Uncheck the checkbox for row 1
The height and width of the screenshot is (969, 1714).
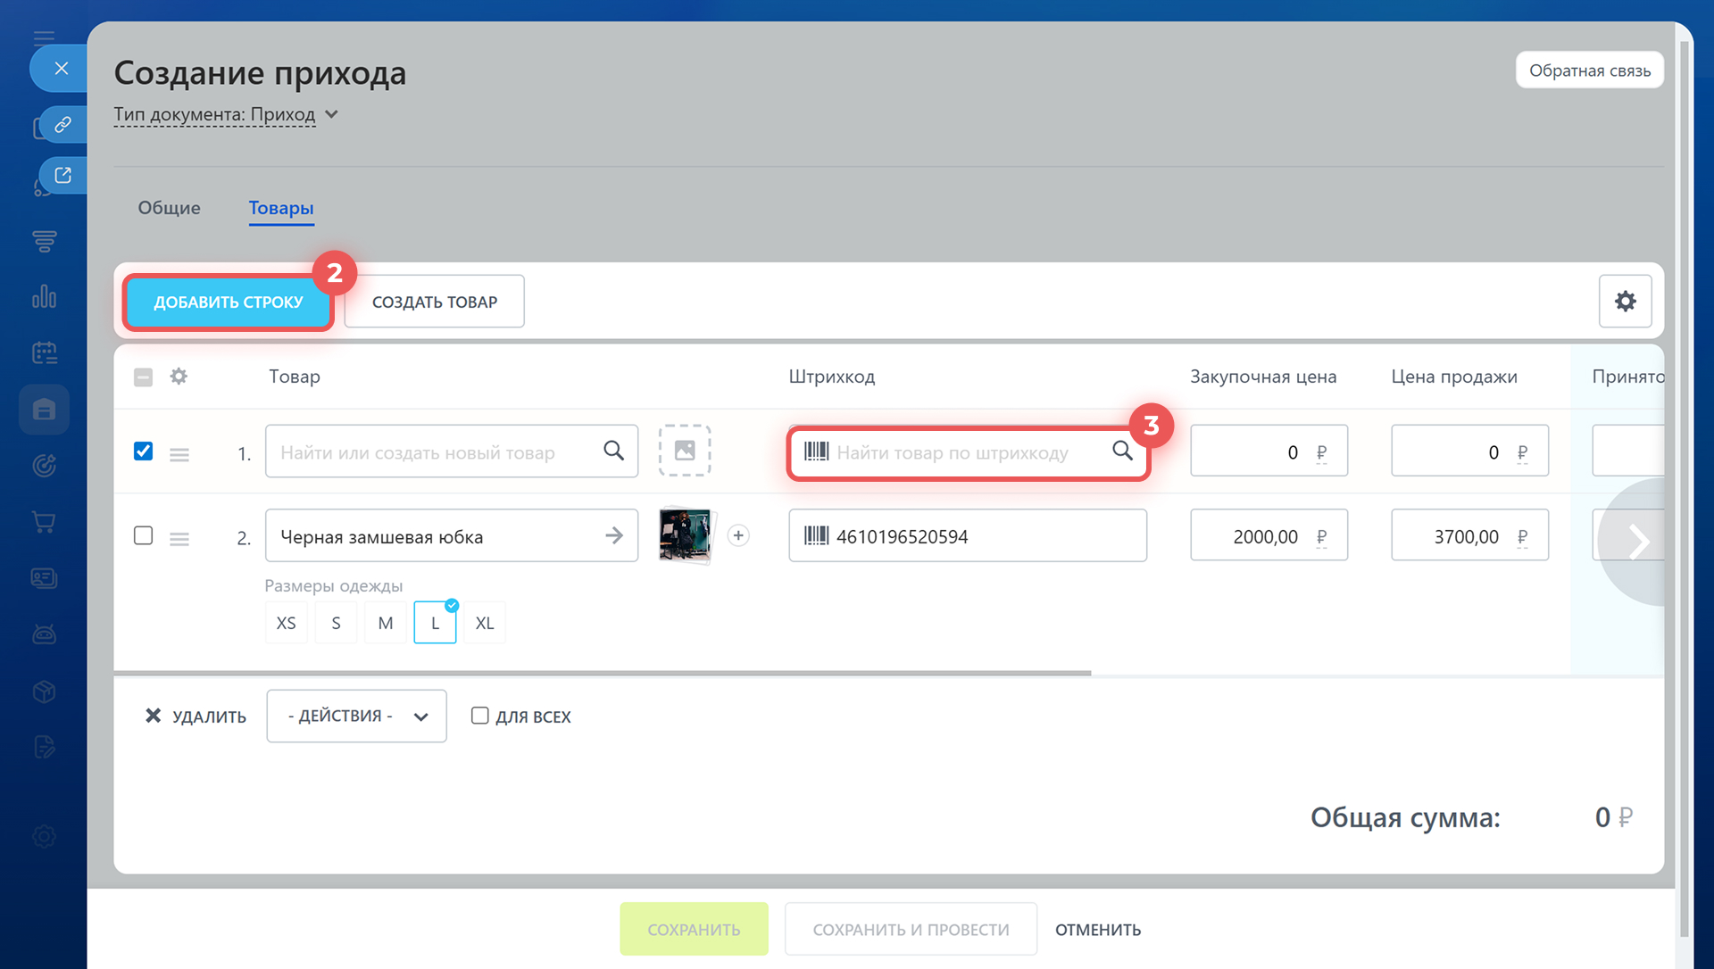coord(143,451)
